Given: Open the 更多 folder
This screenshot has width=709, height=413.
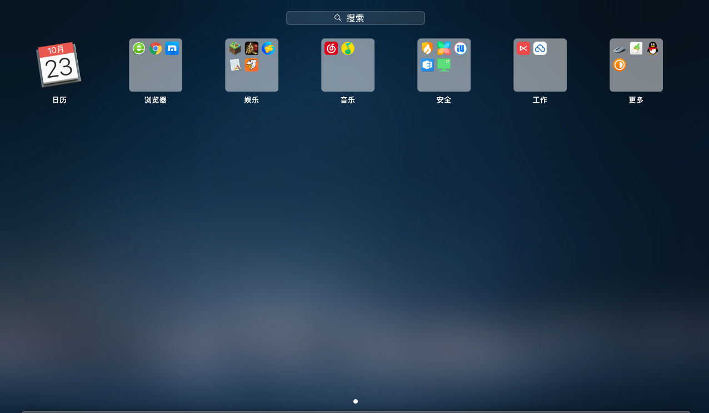Looking at the screenshot, I should (636, 65).
